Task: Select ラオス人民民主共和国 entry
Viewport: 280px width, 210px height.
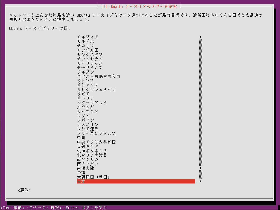Action: (x=98, y=77)
